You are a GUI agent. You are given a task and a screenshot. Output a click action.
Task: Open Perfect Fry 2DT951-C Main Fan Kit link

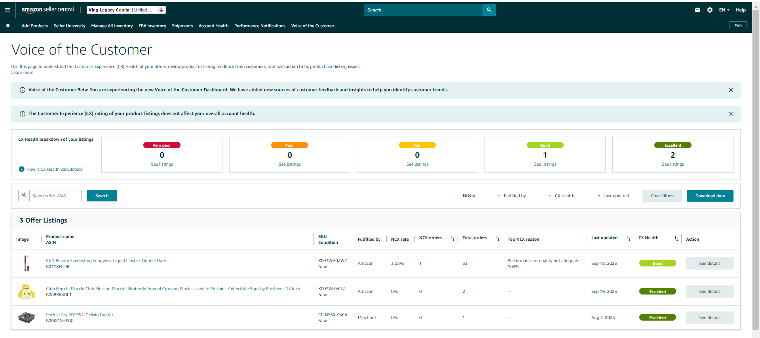pyautogui.click(x=80, y=315)
